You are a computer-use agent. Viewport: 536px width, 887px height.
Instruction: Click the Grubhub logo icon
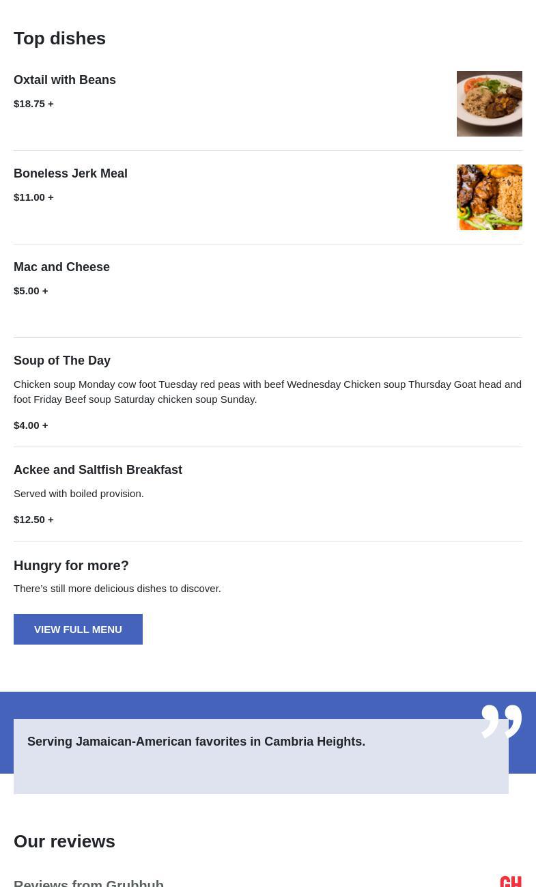511,881
